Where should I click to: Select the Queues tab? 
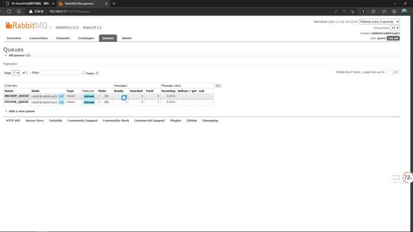(108, 38)
